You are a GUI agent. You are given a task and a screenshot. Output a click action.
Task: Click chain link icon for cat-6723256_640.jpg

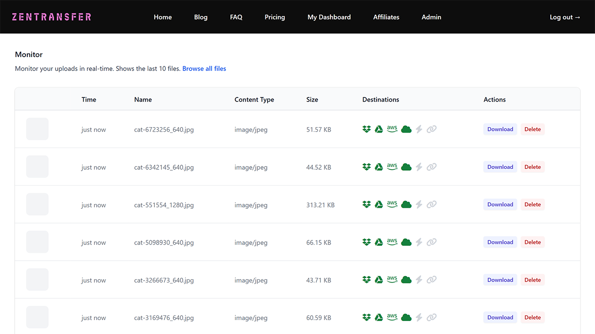[x=432, y=129]
